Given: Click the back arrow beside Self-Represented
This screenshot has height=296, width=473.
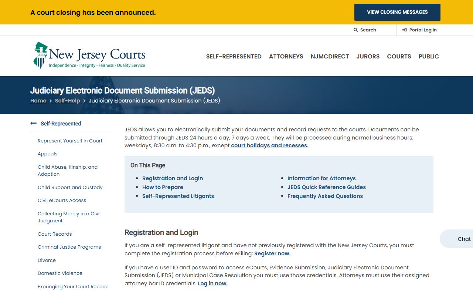Looking at the screenshot, I should coord(33,124).
